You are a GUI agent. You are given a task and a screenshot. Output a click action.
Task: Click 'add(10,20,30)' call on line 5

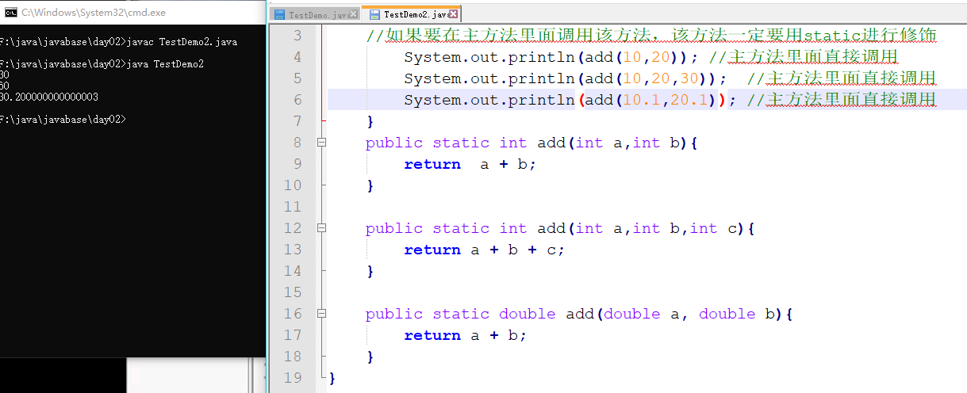pyautogui.click(x=650, y=78)
